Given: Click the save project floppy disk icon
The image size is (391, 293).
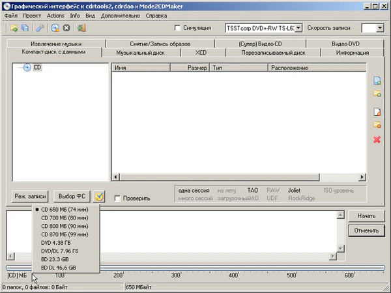Looking at the screenshot, I should pyautogui.click(x=25, y=28).
